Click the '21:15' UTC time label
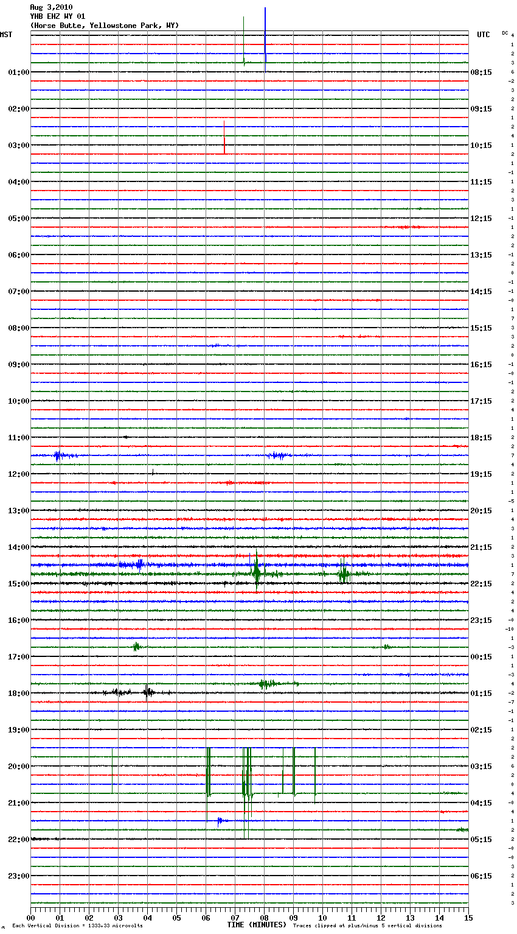This screenshot has height=934, width=517. point(481,547)
